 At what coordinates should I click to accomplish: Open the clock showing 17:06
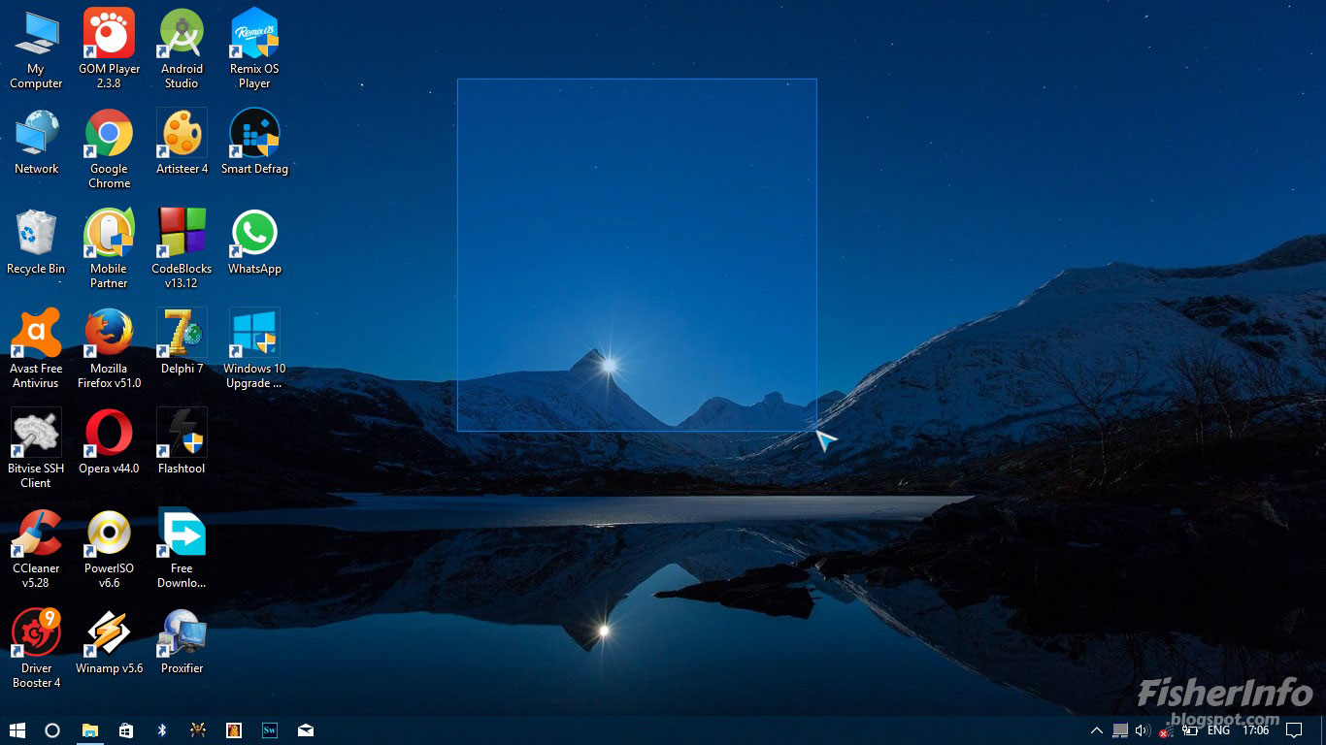(x=1255, y=730)
